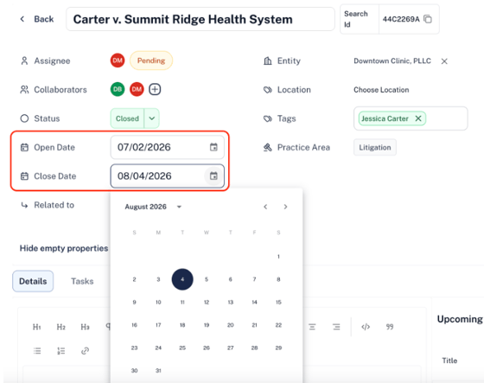Image resolution: width=484 pixels, height=383 pixels.
Task: Select the Details tab
Action: coord(33,281)
